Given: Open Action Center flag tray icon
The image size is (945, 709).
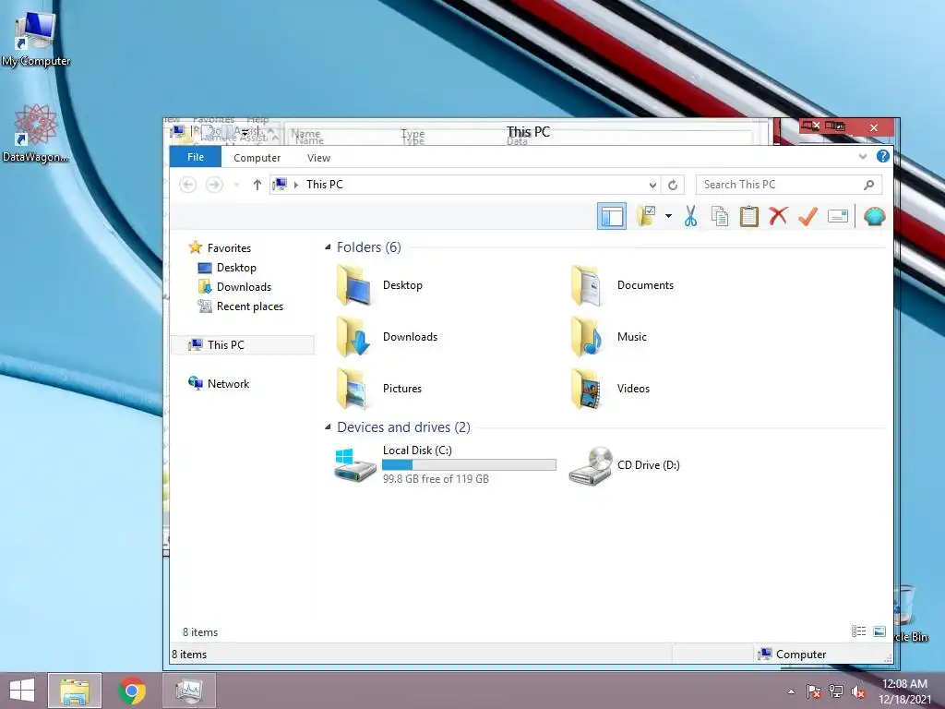Looking at the screenshot, I should tap(814, 691).
